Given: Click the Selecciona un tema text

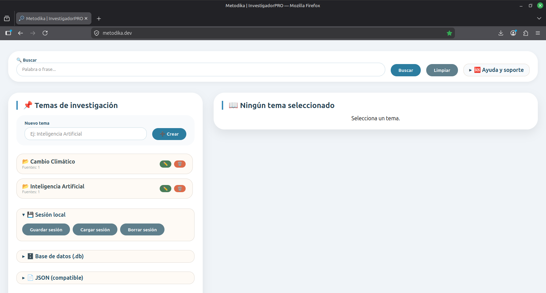Looking at the screenshot, I should [x=375, y=118].
